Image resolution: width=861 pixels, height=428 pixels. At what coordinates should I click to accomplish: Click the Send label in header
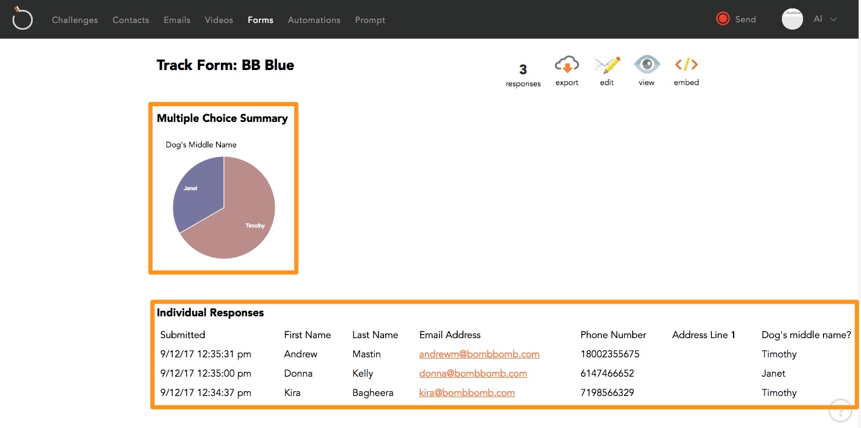coord(745,19)
